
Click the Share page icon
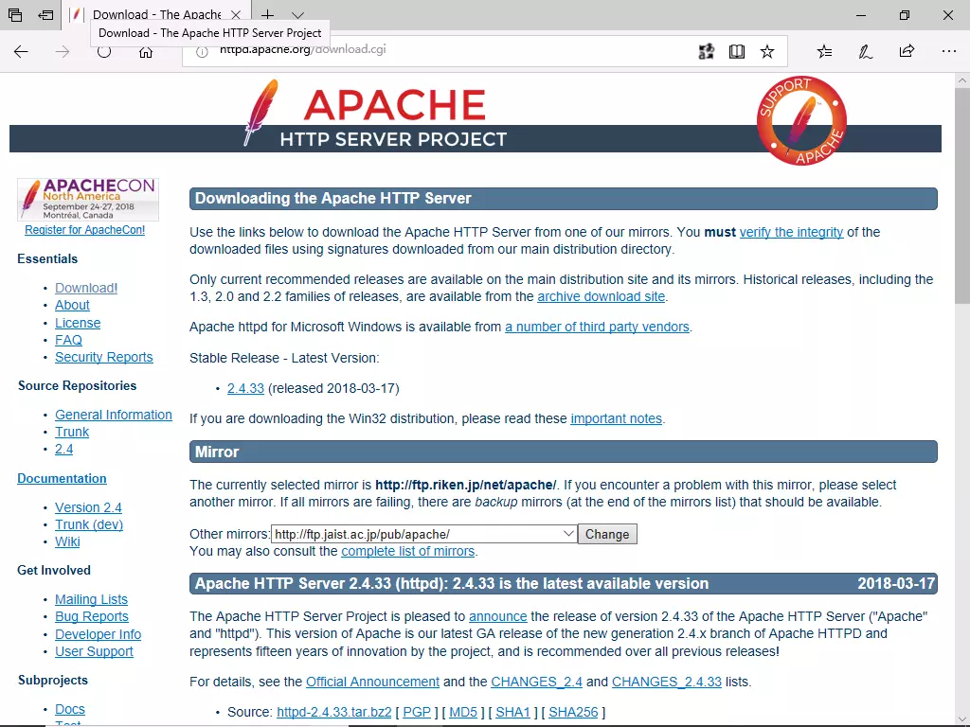coord(907,52)
